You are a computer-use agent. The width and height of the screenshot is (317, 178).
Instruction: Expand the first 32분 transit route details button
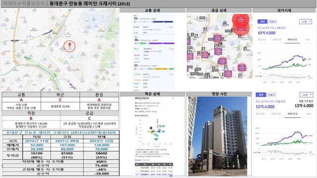[171, 27]
